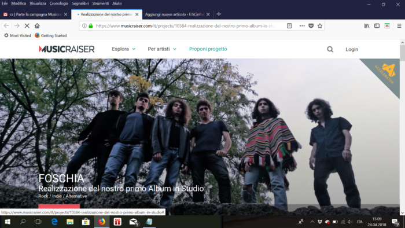Open the Firefox Library icon
Viewport: 405px width, 228px height.
(367, 26)
